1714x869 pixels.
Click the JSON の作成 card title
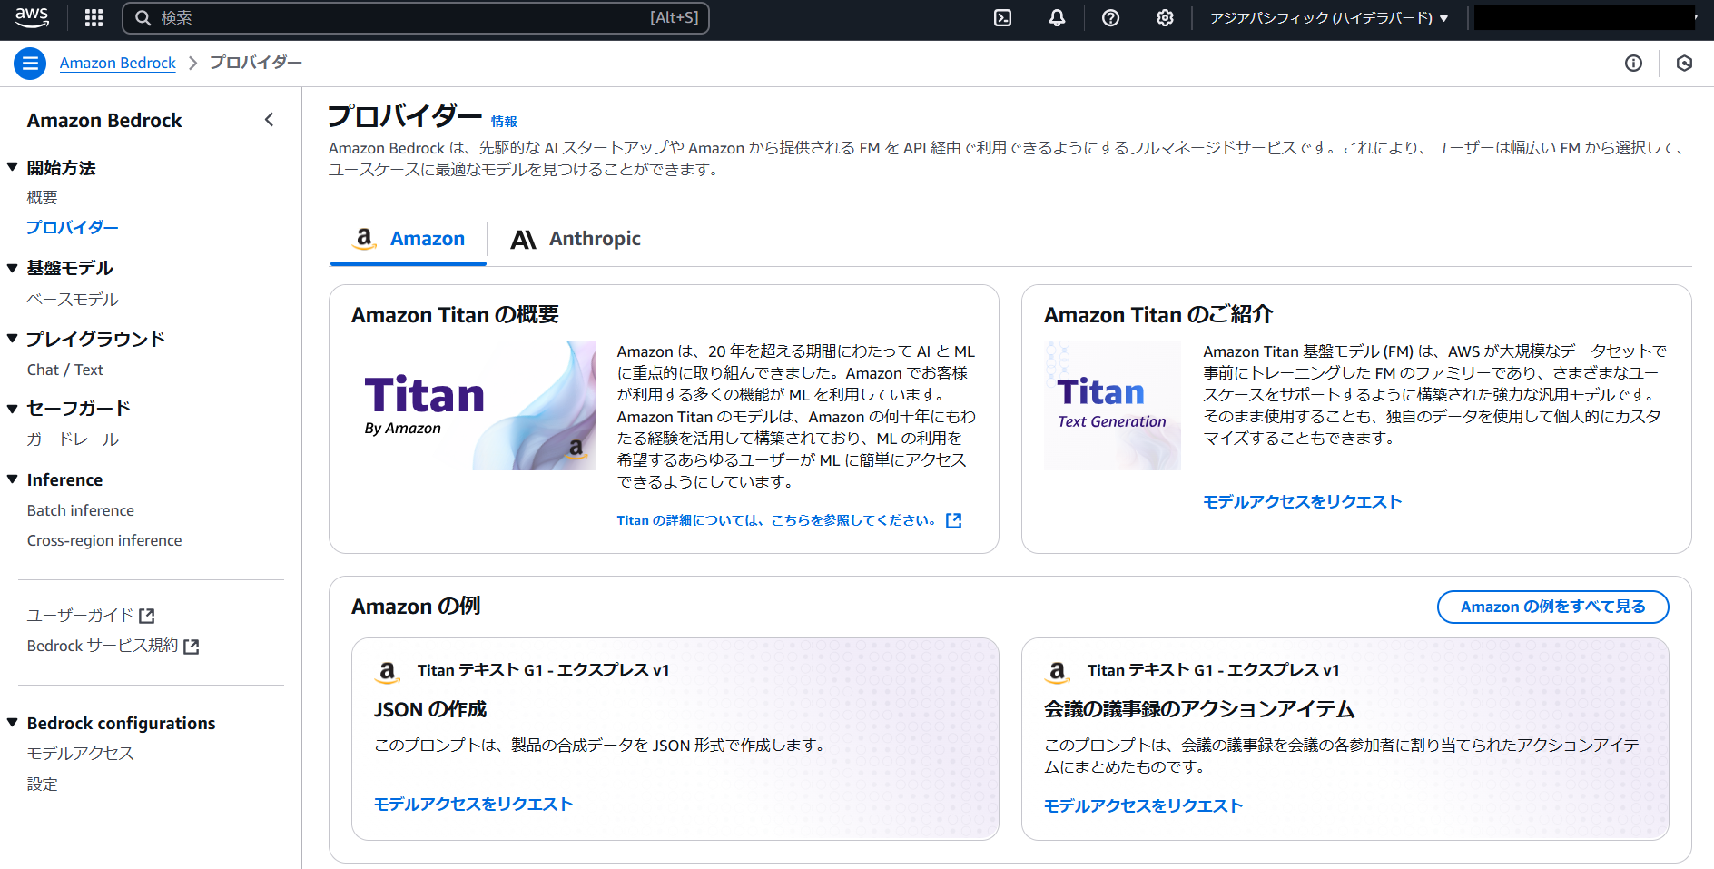430,709
